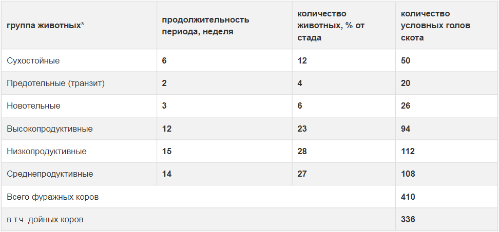
Task: Select the 'Предотельные (транзит)' cell
Action: tap(56, 83)
